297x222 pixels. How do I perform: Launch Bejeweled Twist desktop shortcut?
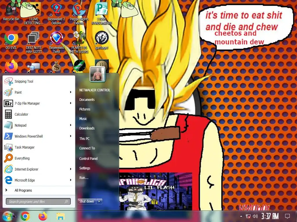tap(57, 42)
